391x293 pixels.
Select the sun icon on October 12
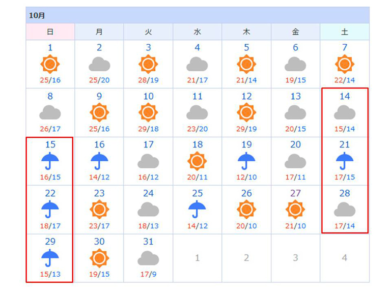click(x=246, y=112)
